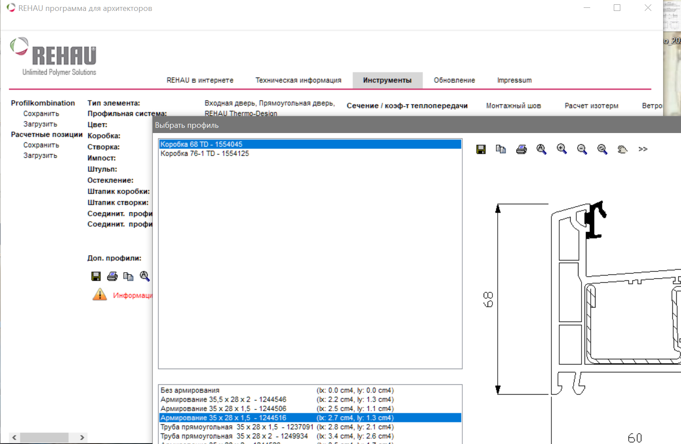The image size is (681, 444).
Task: Choose Без армирования option
Action: (x=310, y=390)
